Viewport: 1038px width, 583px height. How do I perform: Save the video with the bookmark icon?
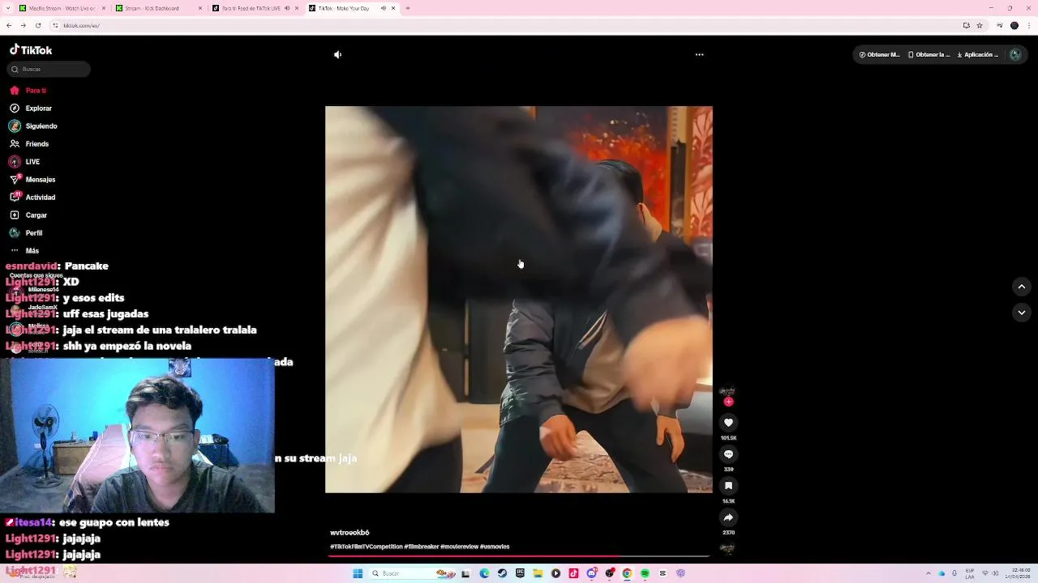tap(728, 486)
